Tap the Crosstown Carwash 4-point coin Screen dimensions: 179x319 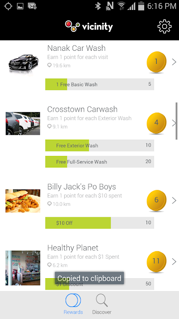pyautogui.click(x=157, y=123)
